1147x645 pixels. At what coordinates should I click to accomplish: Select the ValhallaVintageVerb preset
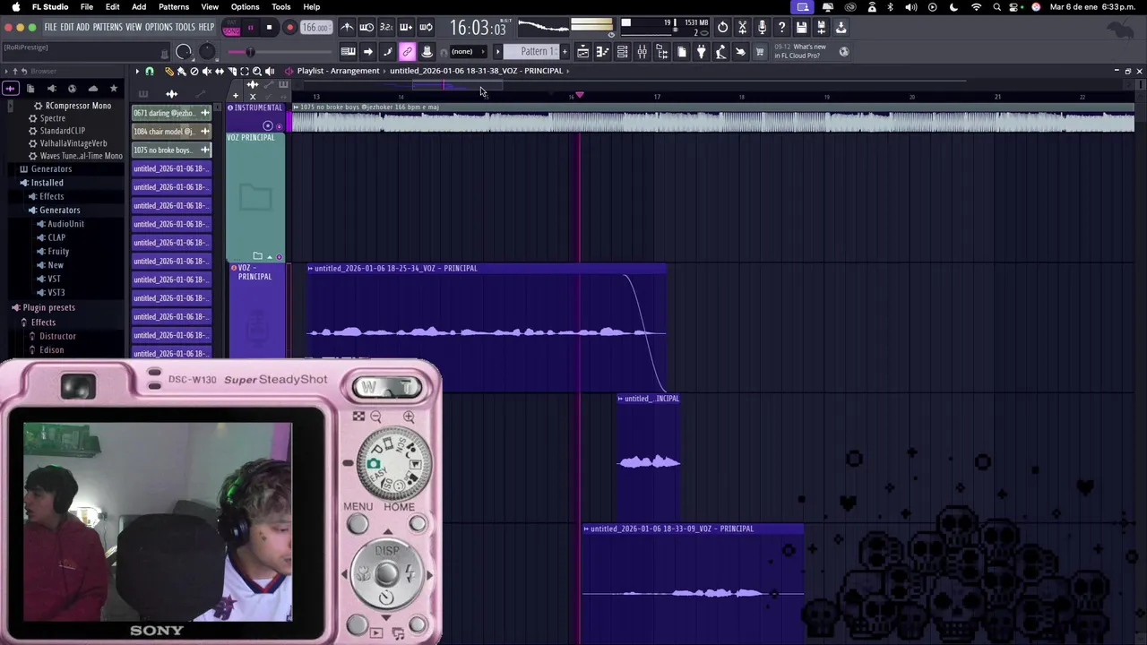pos(73,143)
